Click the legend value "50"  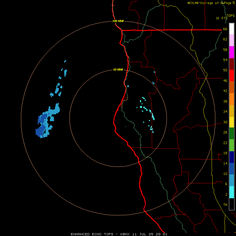point(225,70)
